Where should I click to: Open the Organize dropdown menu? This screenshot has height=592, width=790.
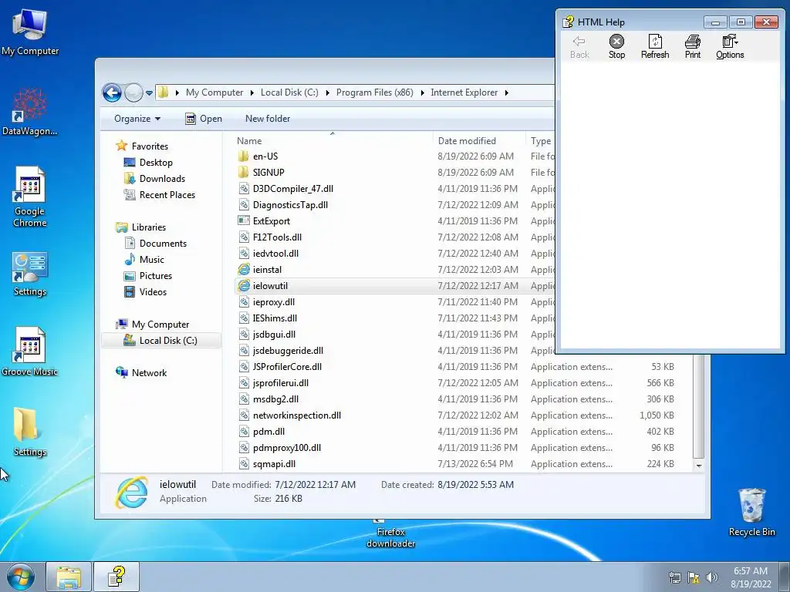pyautogui.click(x=137, y=119)
